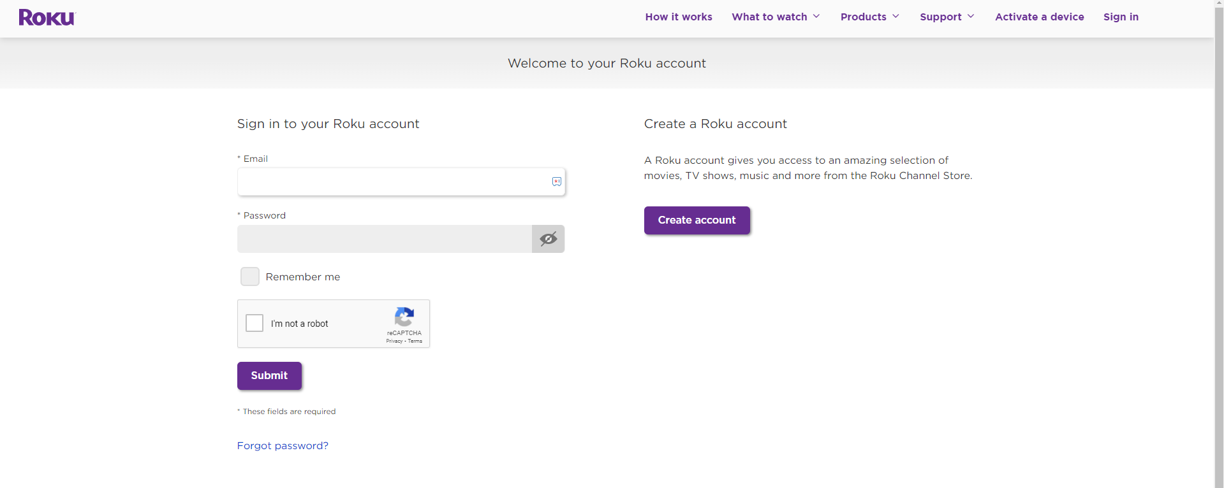
Task: Click the 'Welcome to your Roku account' heading
Action: (607, 63)
